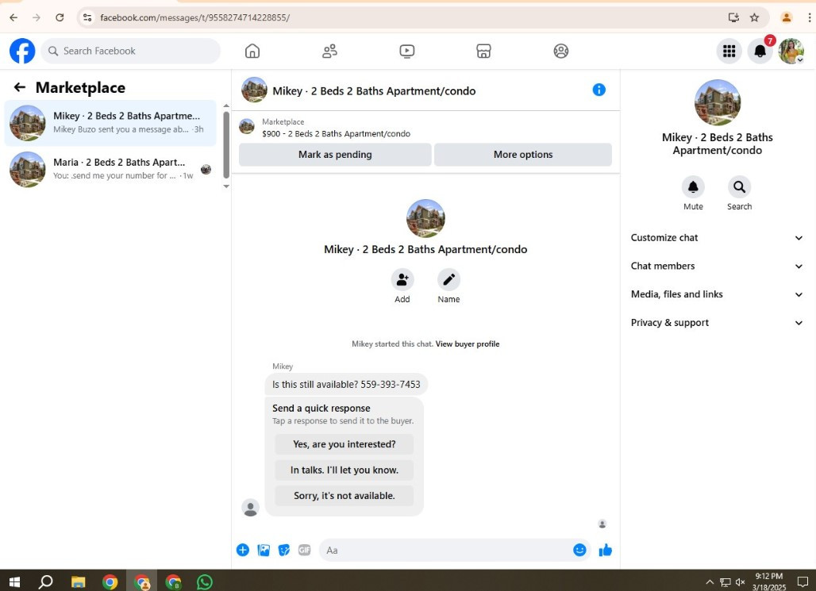Click the browser address bar URL
The image size is (816, 591).
click(x=195, y=17)
